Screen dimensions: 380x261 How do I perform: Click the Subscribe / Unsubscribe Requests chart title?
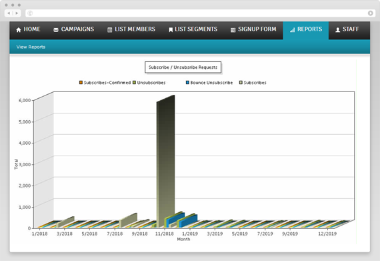pos(183,67)
